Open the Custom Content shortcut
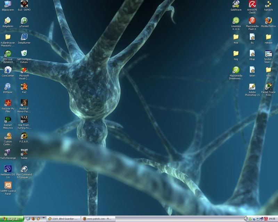278x222 pixels. click(8, 139)
